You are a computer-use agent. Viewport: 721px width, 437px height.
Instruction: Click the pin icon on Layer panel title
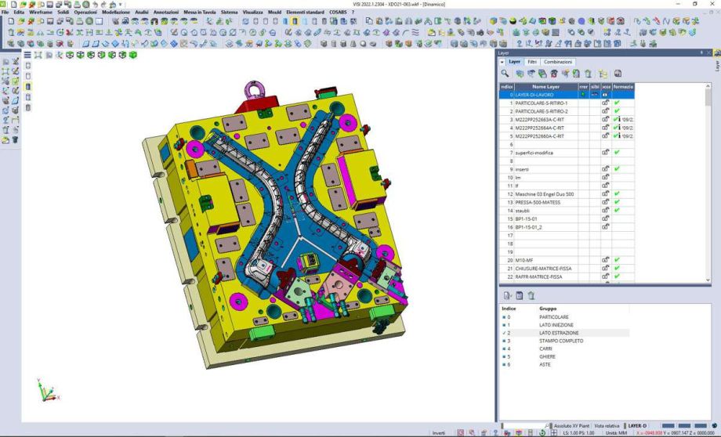pyautogui.click(x=701, y=52)
